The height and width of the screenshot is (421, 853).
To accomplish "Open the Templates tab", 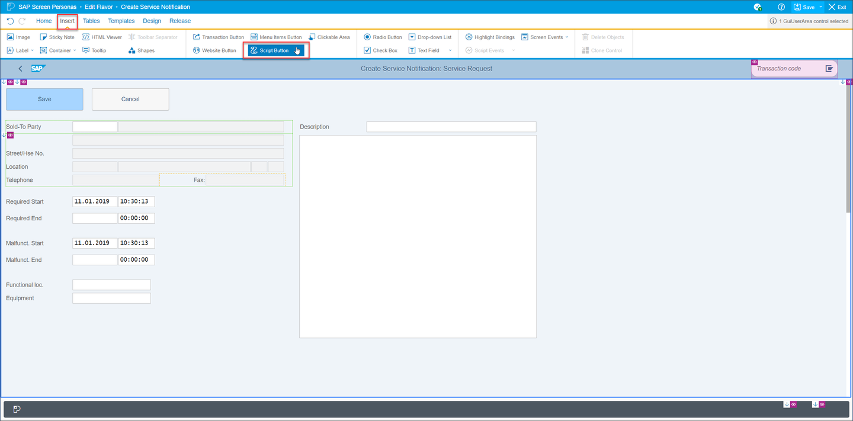I will coord(121,21).
